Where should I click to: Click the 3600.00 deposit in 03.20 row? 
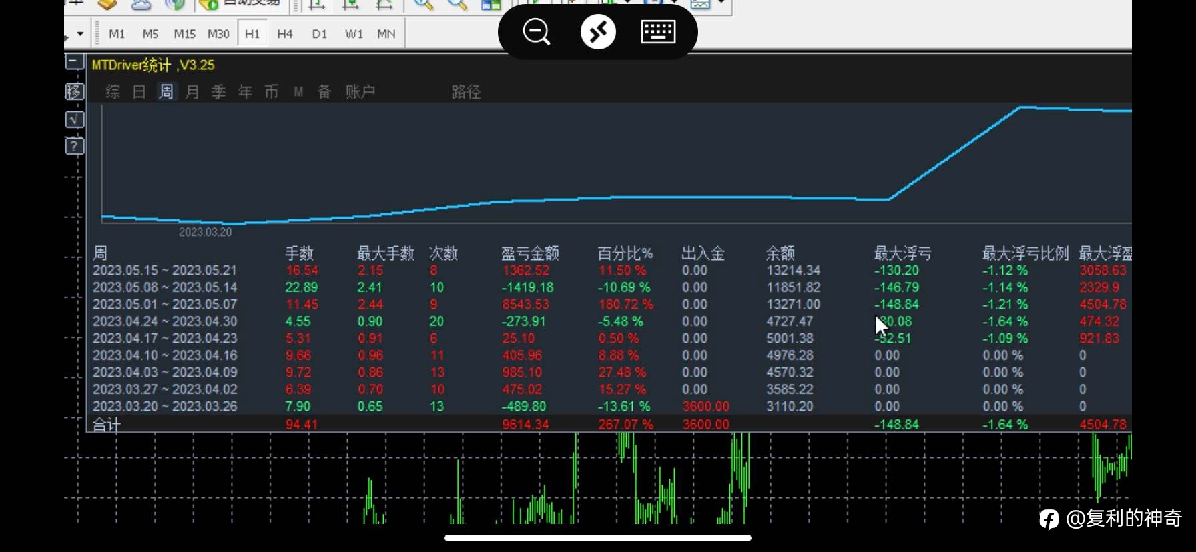pos(705,406)
